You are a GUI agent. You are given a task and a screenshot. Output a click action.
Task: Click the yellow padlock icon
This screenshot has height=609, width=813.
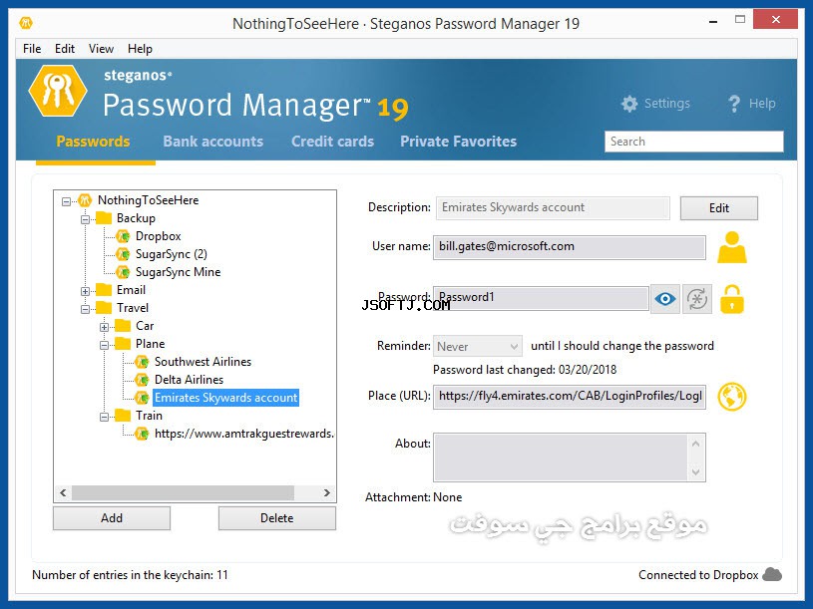(x=731, y=299)
